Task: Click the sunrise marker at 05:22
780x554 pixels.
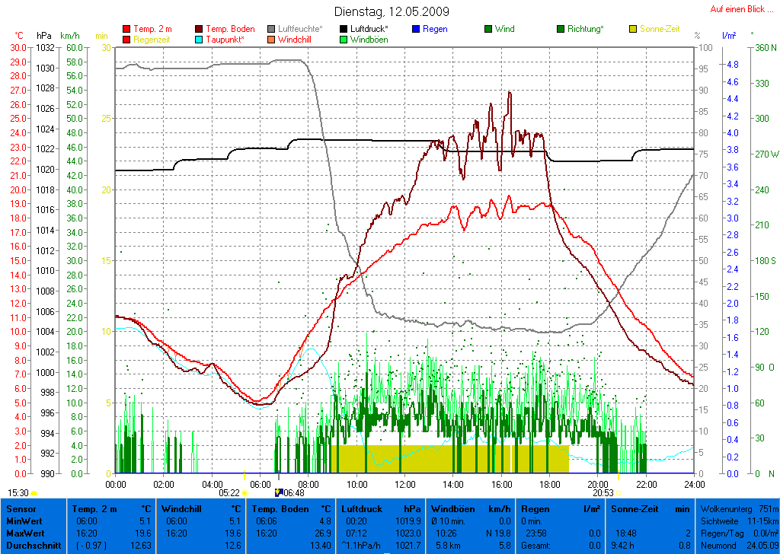Action: pos(245,493)
